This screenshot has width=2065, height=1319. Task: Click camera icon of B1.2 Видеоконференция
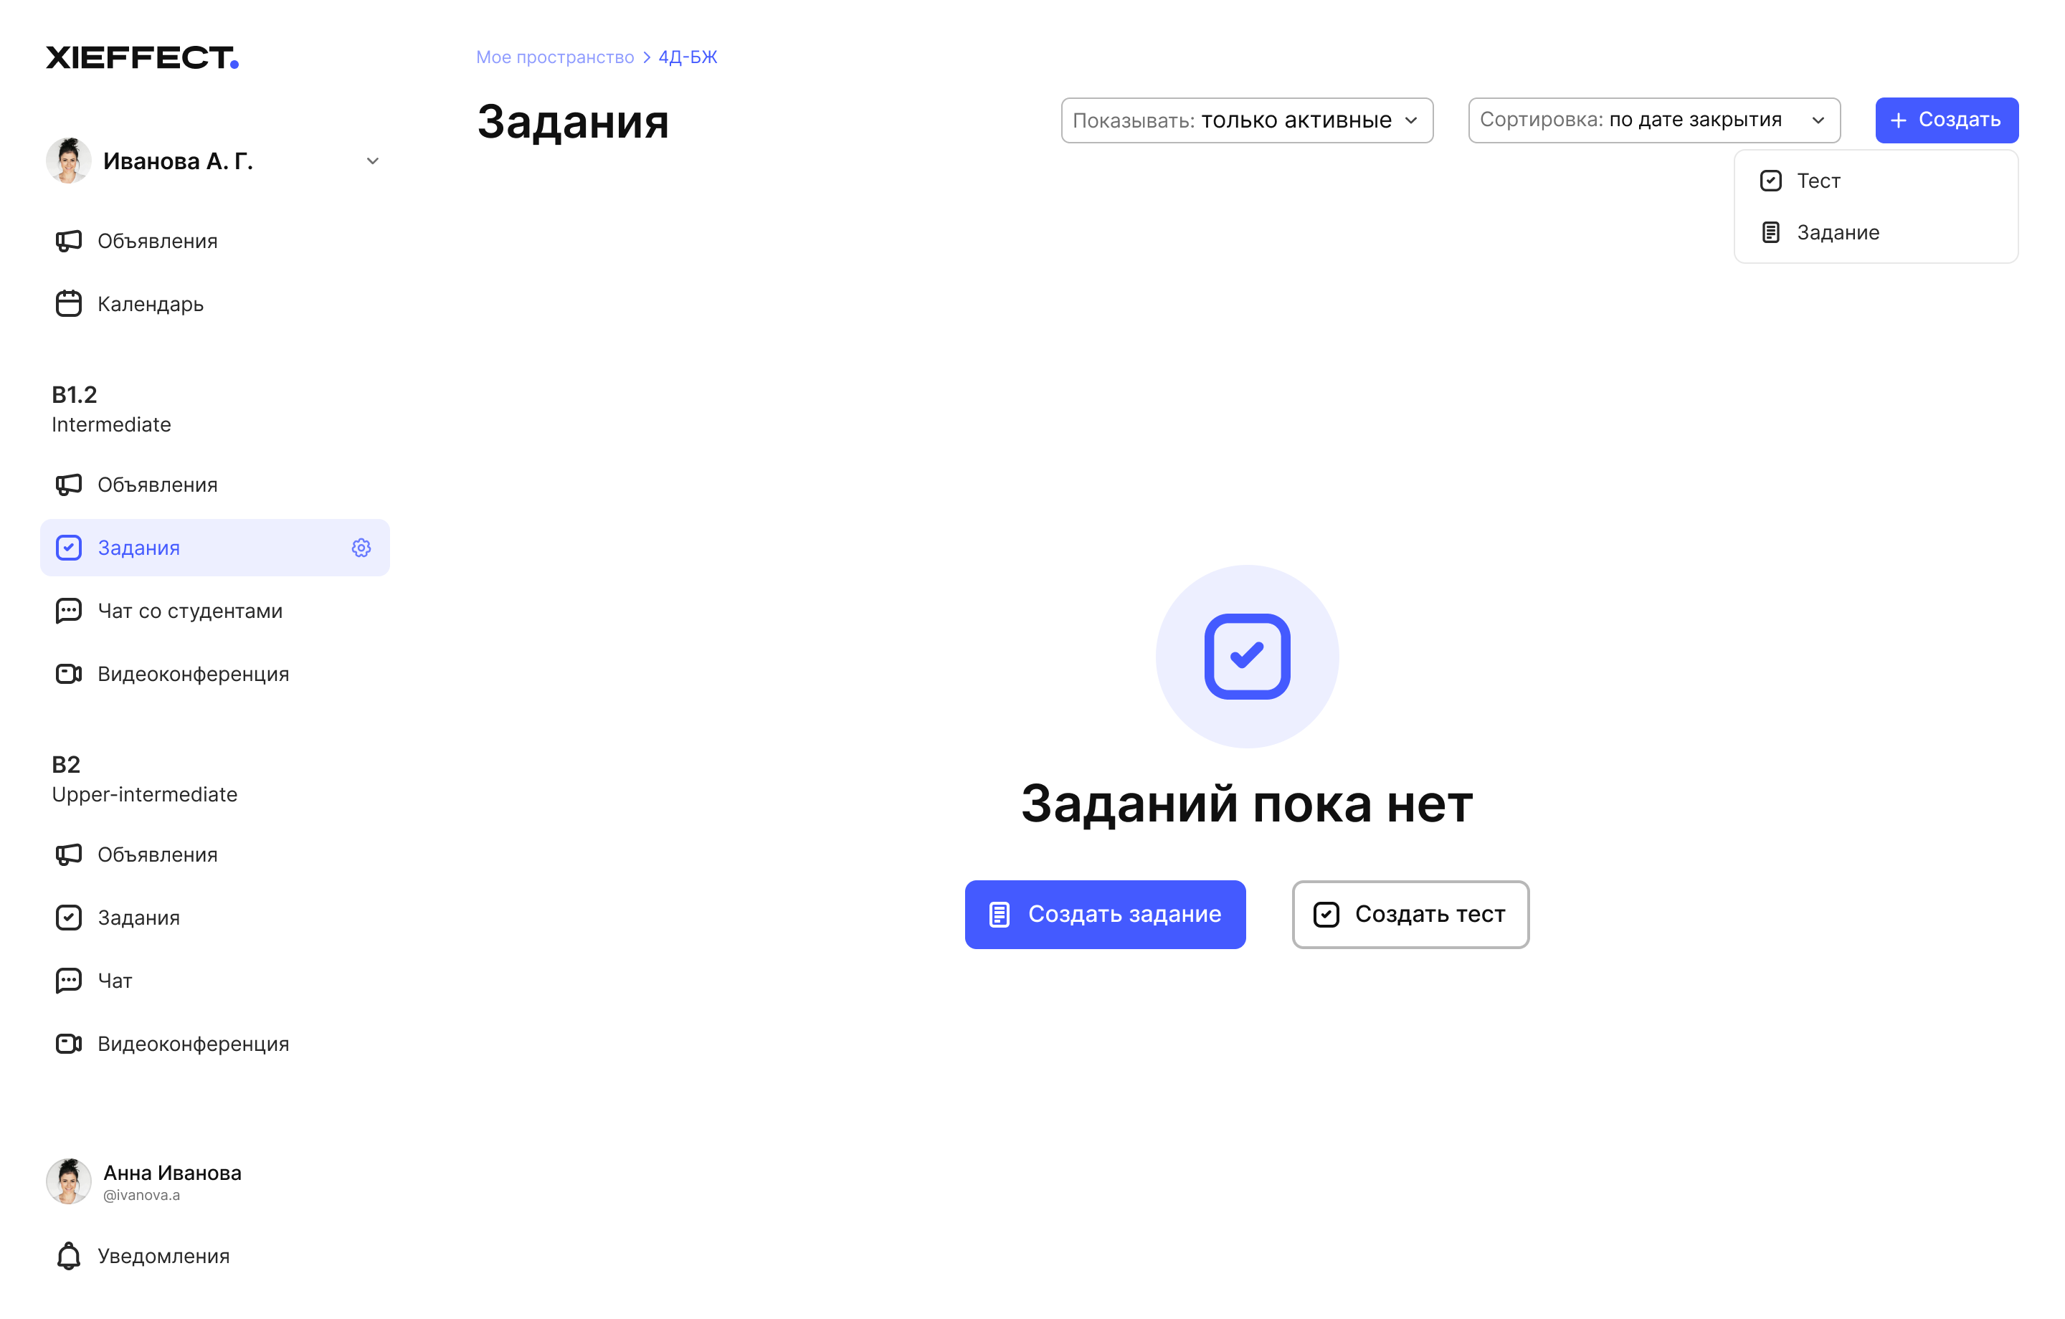coord(69,673)
